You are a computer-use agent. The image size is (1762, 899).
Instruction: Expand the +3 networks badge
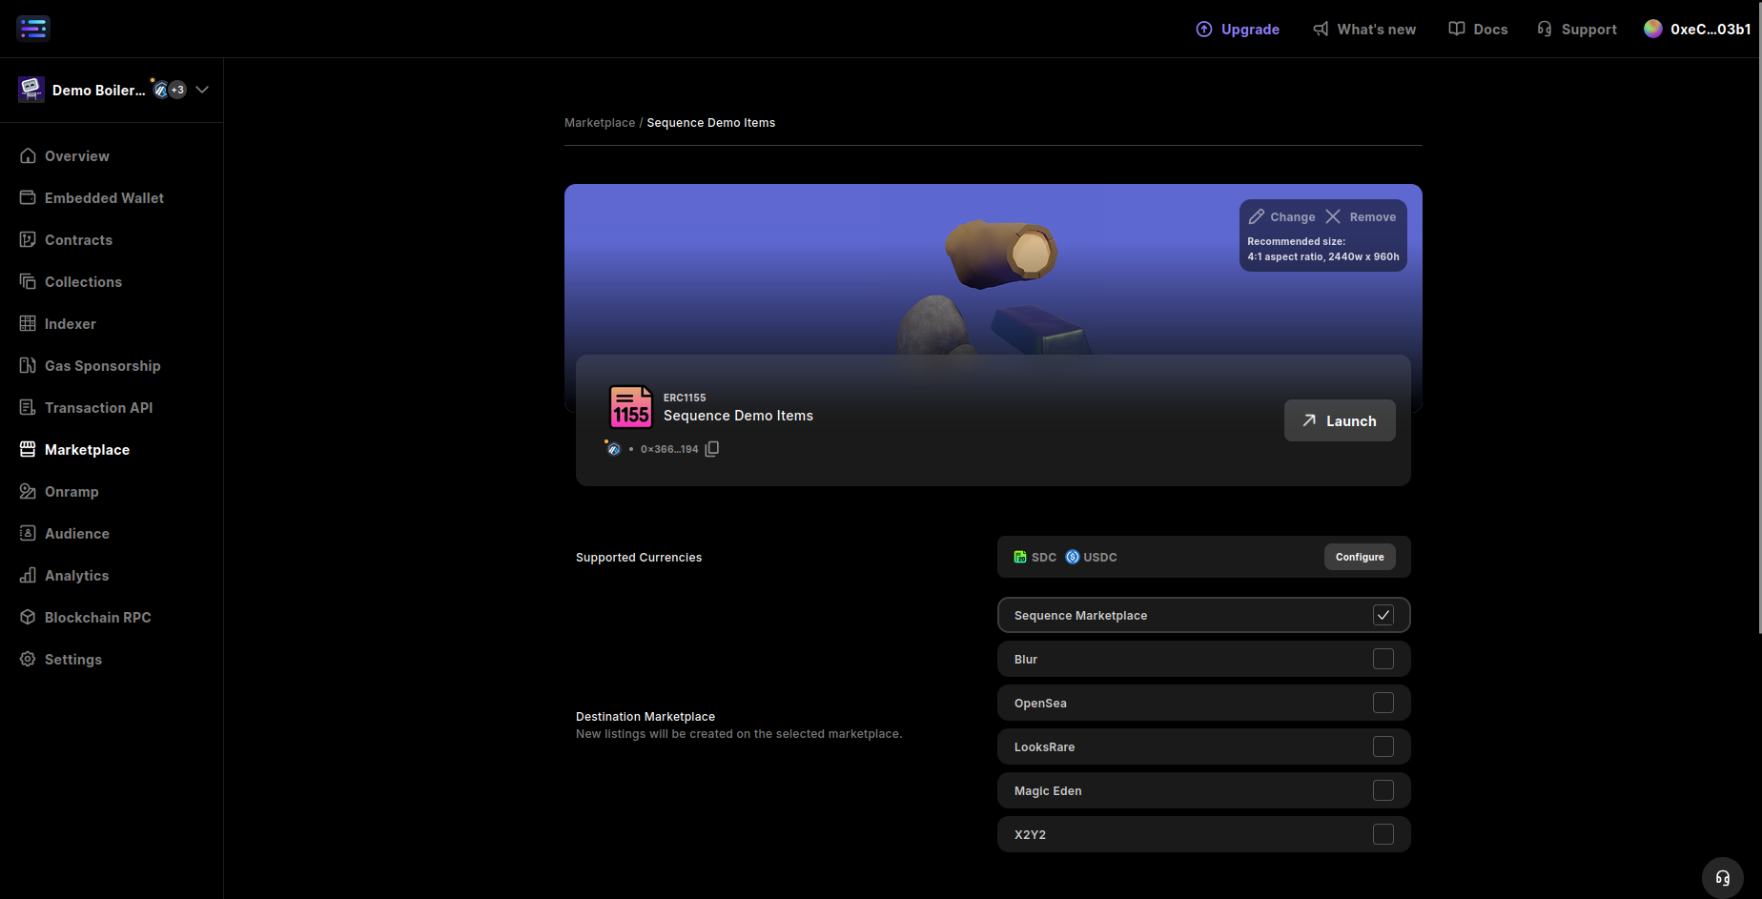point(174,90)
